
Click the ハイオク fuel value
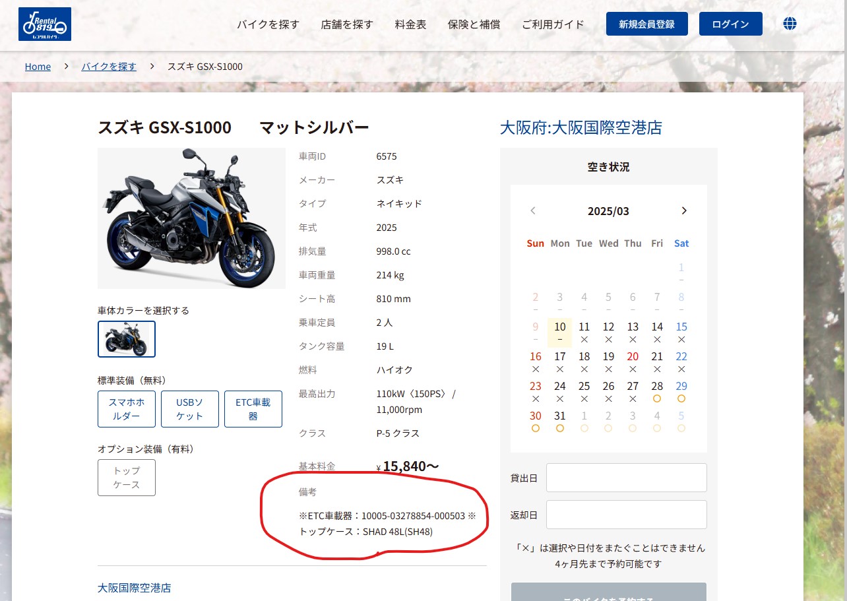point(394,370)
